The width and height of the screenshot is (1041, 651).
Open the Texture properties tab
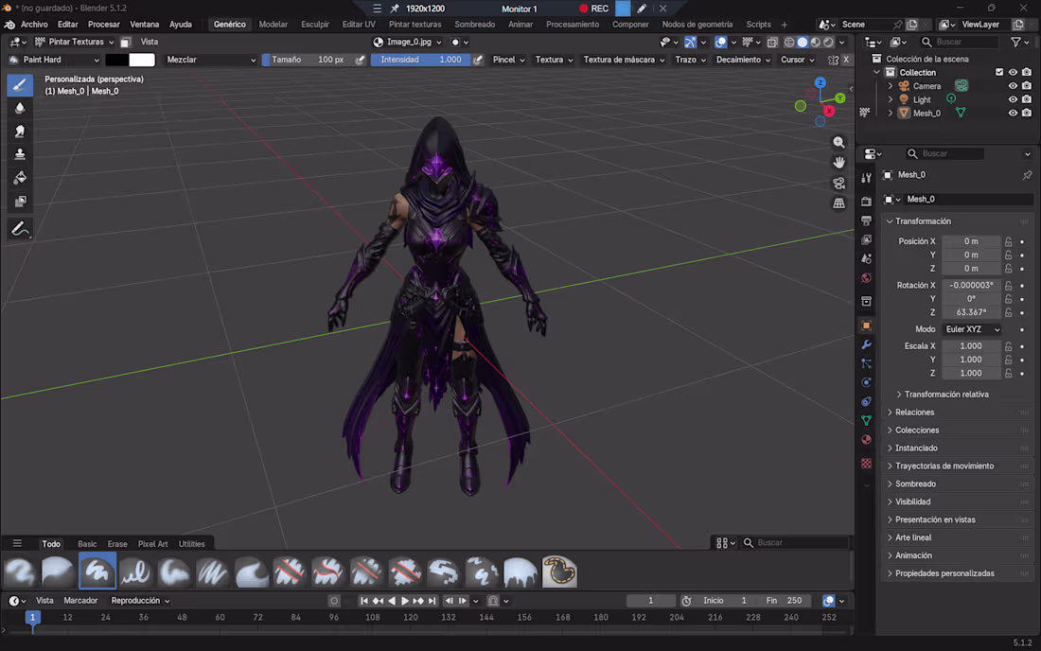(866, 464)
